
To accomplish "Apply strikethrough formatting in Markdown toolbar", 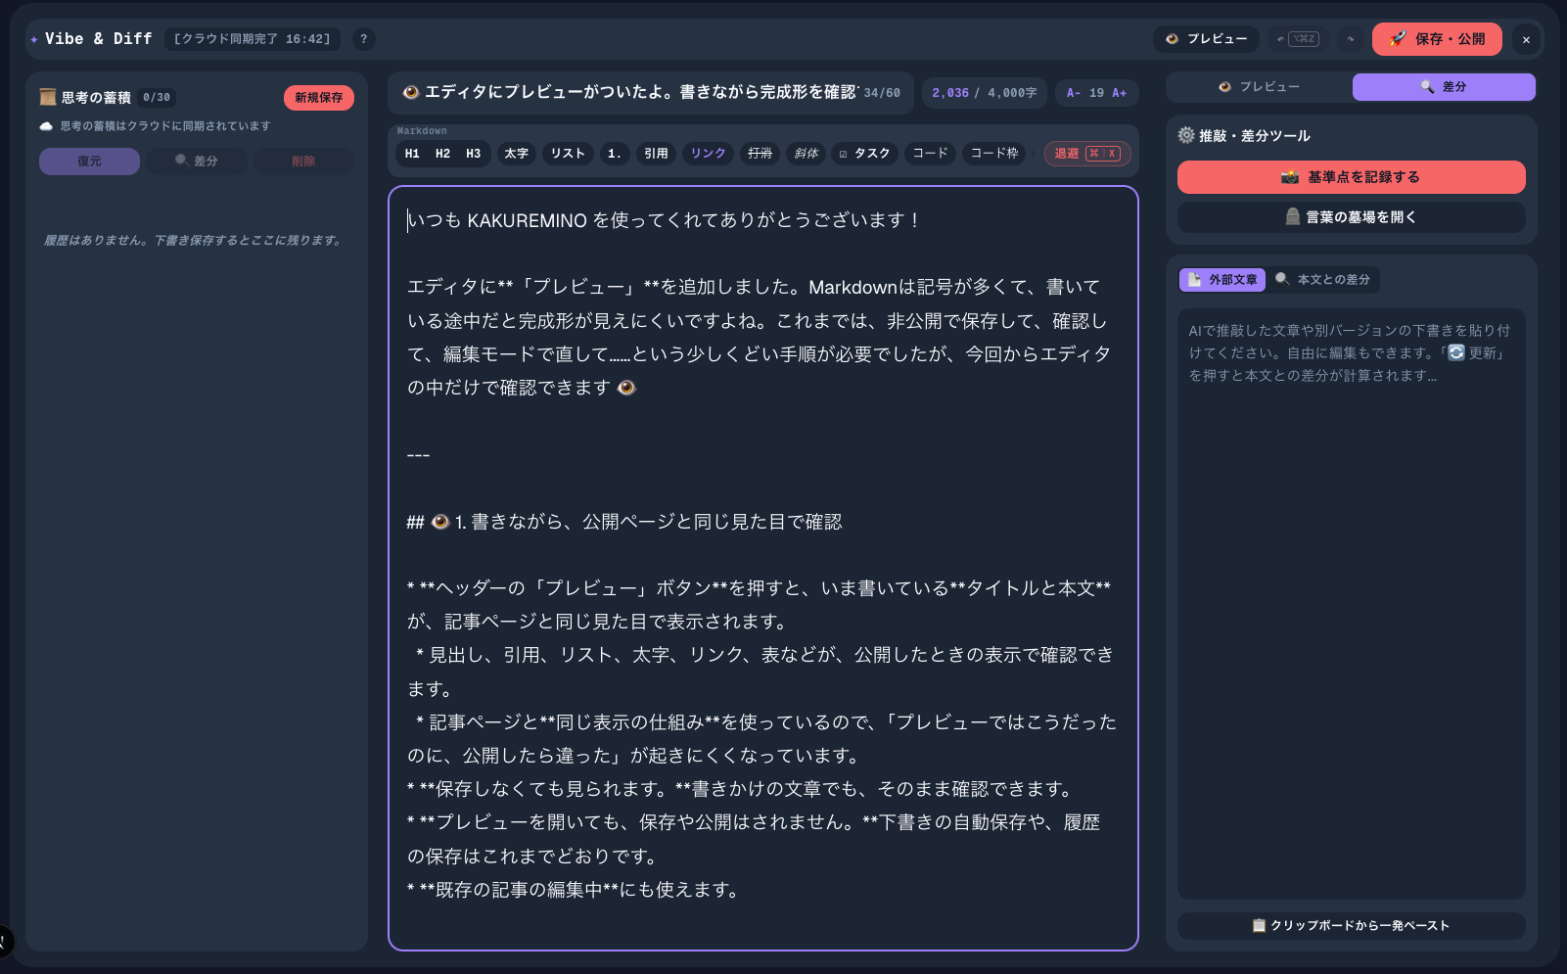I will tap(760, 154).
